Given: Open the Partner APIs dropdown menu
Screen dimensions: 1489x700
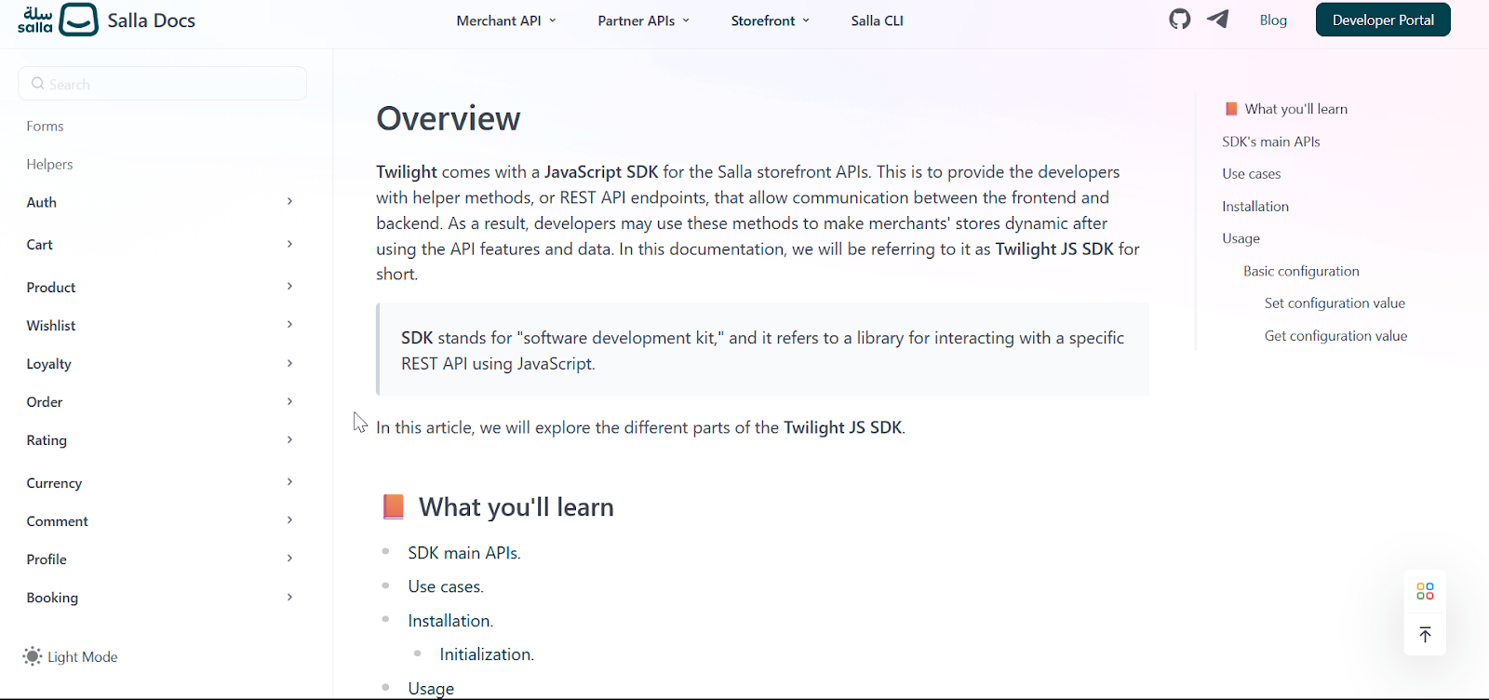Looking at the screenshot, I should 644,20.
